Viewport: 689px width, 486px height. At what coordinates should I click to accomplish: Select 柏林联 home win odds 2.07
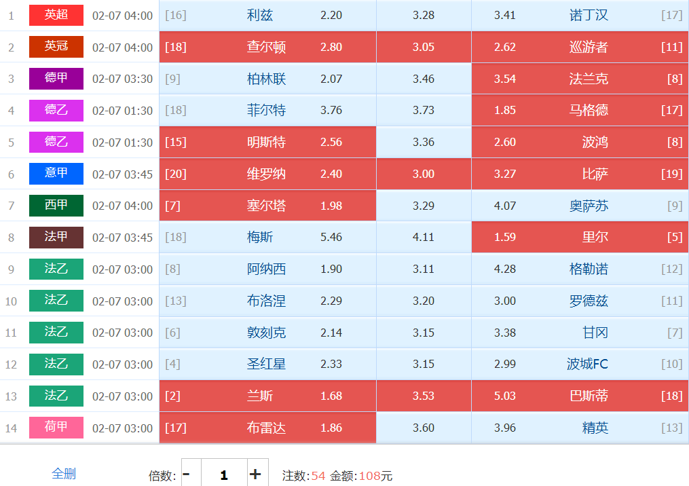(267, 79)
